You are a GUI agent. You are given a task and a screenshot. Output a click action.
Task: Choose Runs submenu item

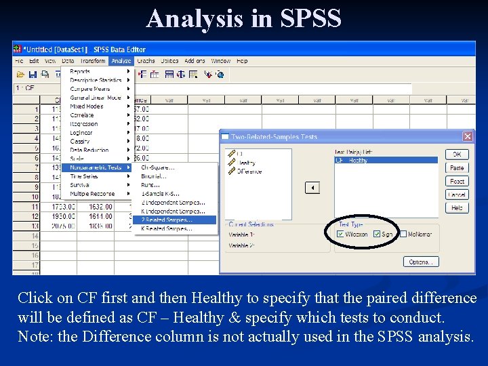(175, 185)
